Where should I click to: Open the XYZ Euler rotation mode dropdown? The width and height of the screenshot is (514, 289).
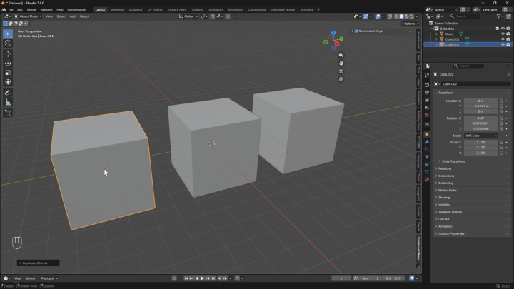(x=481, y=136)
